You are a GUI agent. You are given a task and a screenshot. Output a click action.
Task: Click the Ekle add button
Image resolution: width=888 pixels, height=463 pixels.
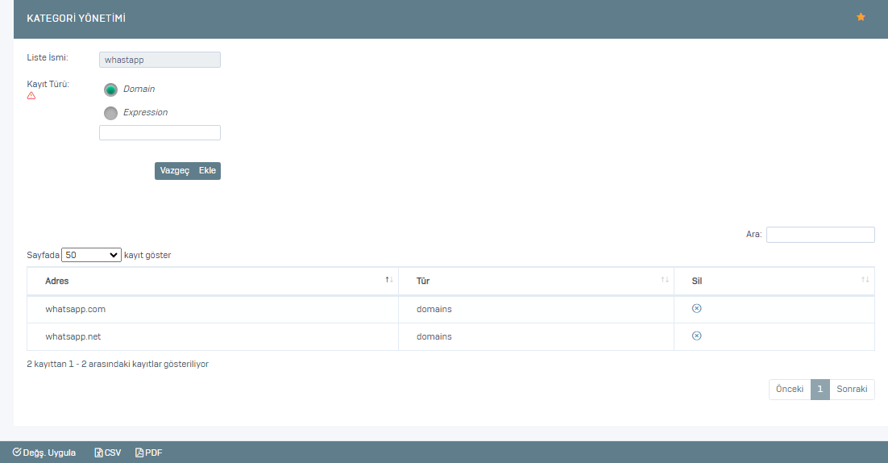[207, 170]
